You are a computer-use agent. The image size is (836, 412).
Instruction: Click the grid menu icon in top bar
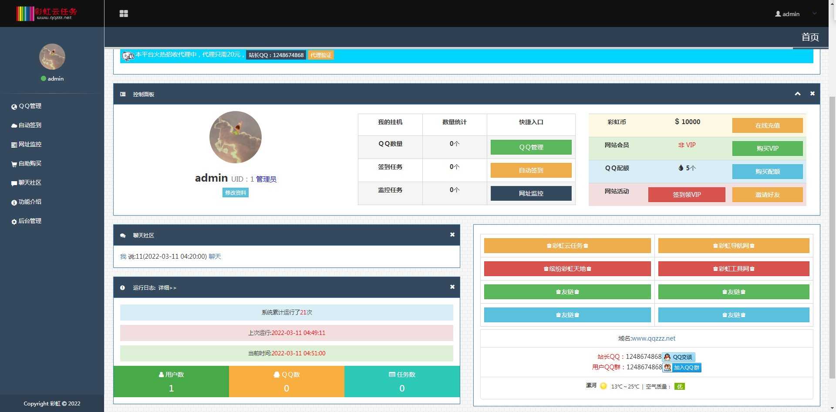pyautogui.click(x=124, y=14)
